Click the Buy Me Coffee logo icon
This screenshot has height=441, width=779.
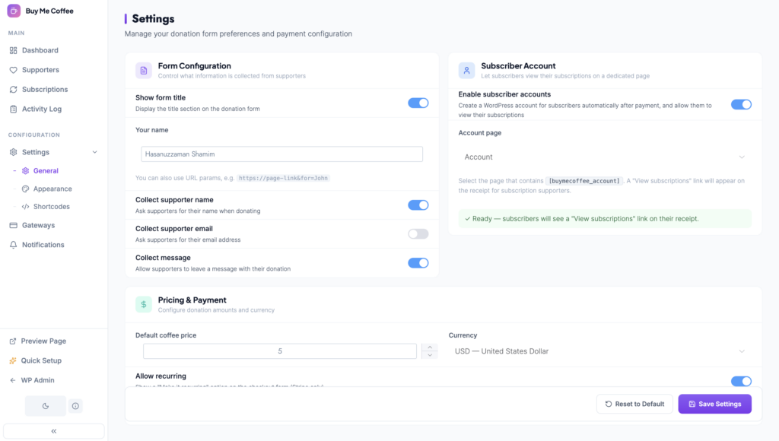[x=14, y=11]
